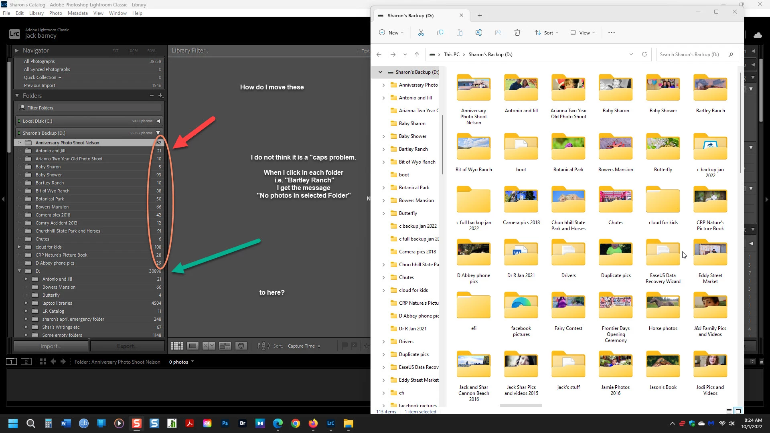The width and height of the screenshot is (770, 433).
Task: Click the Import button
Action: (x=51, y=346)
